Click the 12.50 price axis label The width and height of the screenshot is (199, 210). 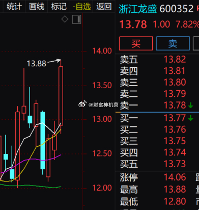102,153
